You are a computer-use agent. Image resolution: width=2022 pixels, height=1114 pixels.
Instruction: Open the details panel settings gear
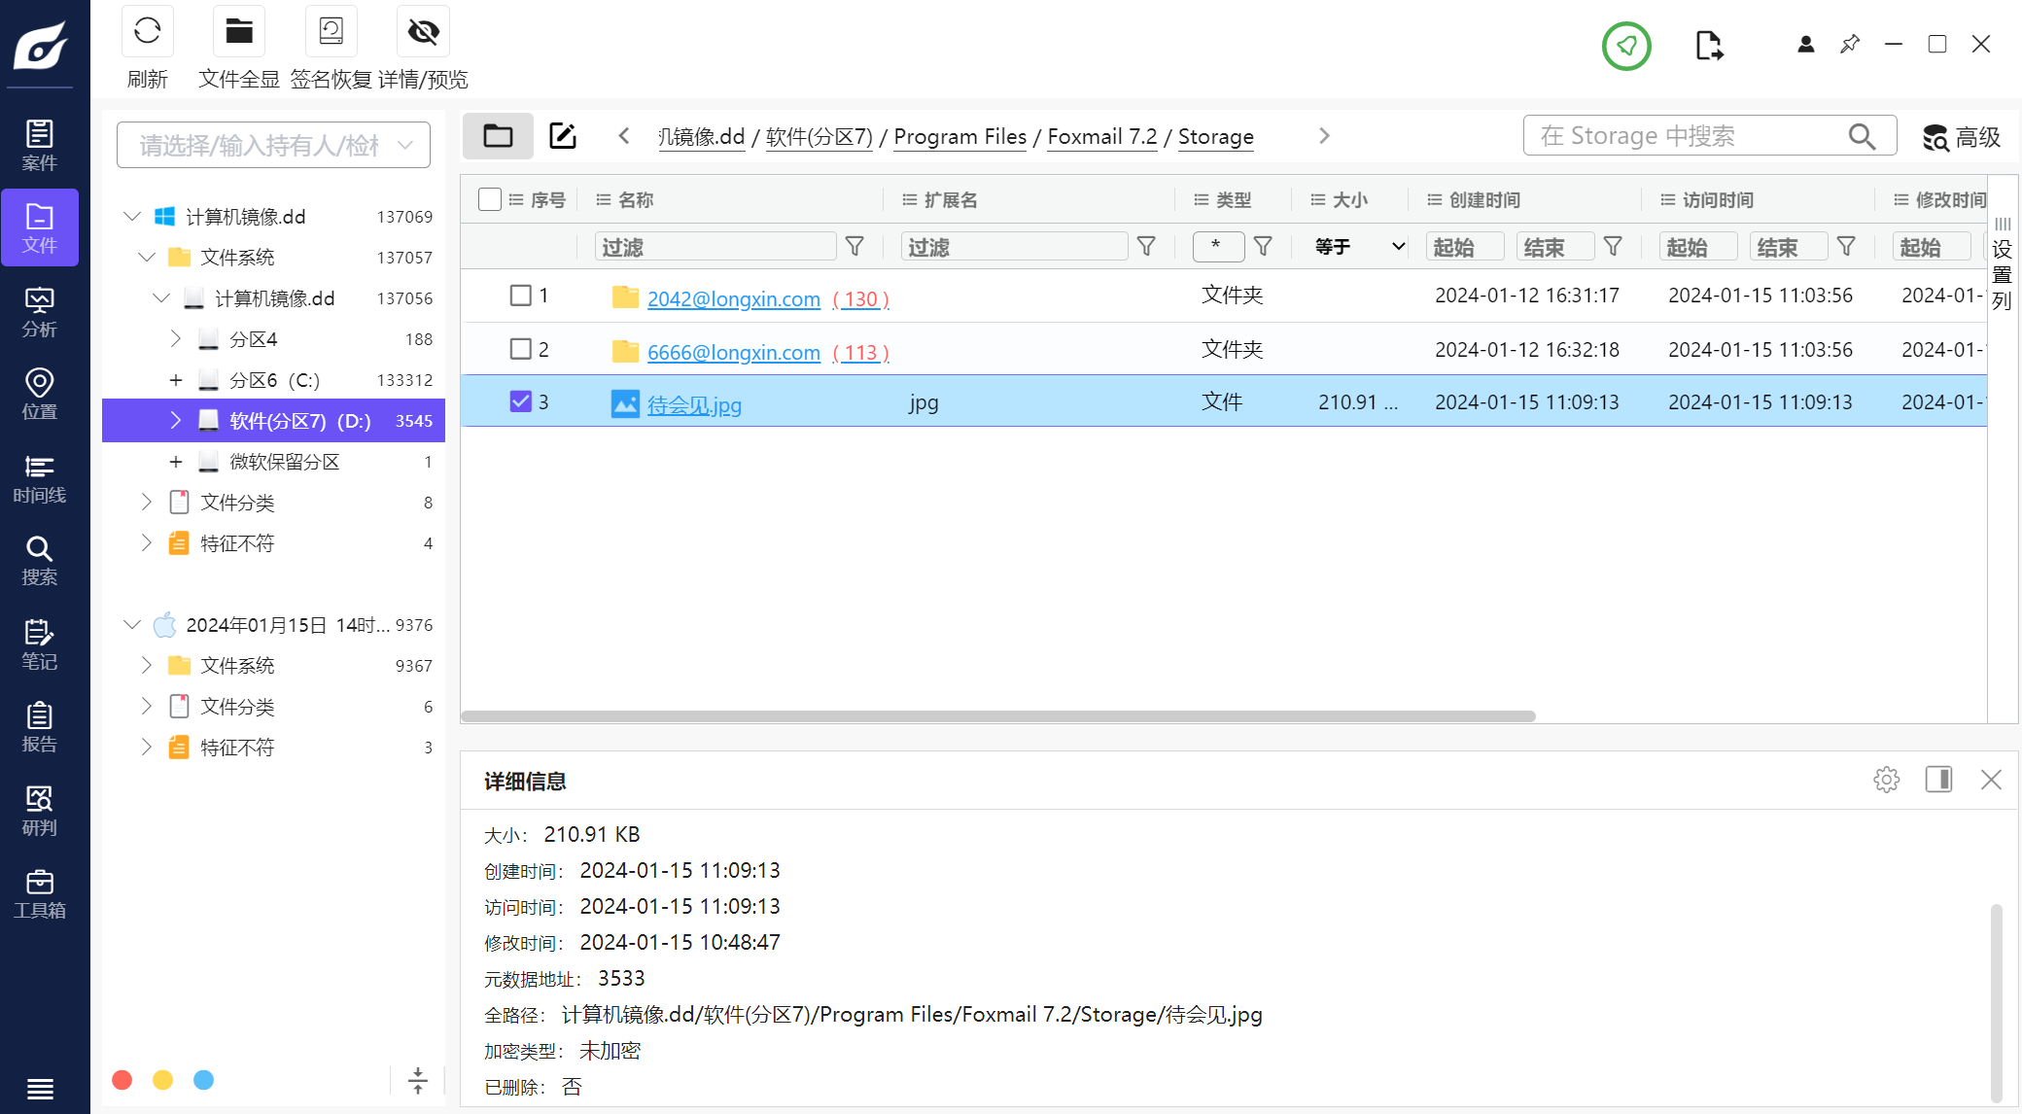click(x=1886, y=780)
